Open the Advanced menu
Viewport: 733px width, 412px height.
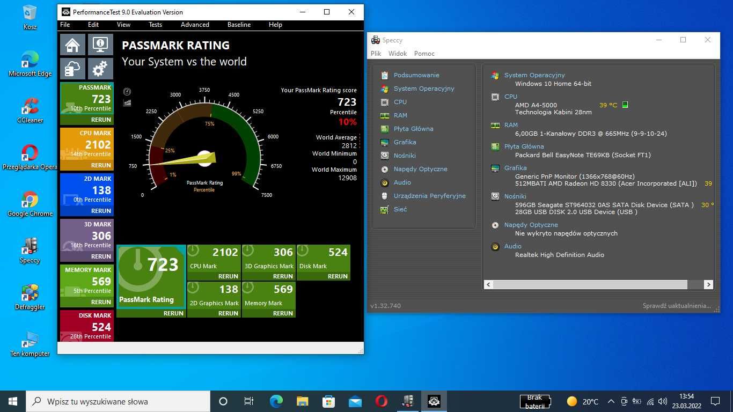(x=195, y=25)
